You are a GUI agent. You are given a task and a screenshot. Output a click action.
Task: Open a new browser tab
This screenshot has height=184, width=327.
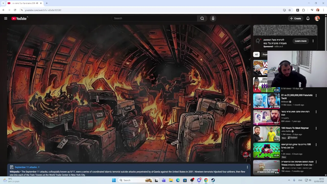coord(47,3)
